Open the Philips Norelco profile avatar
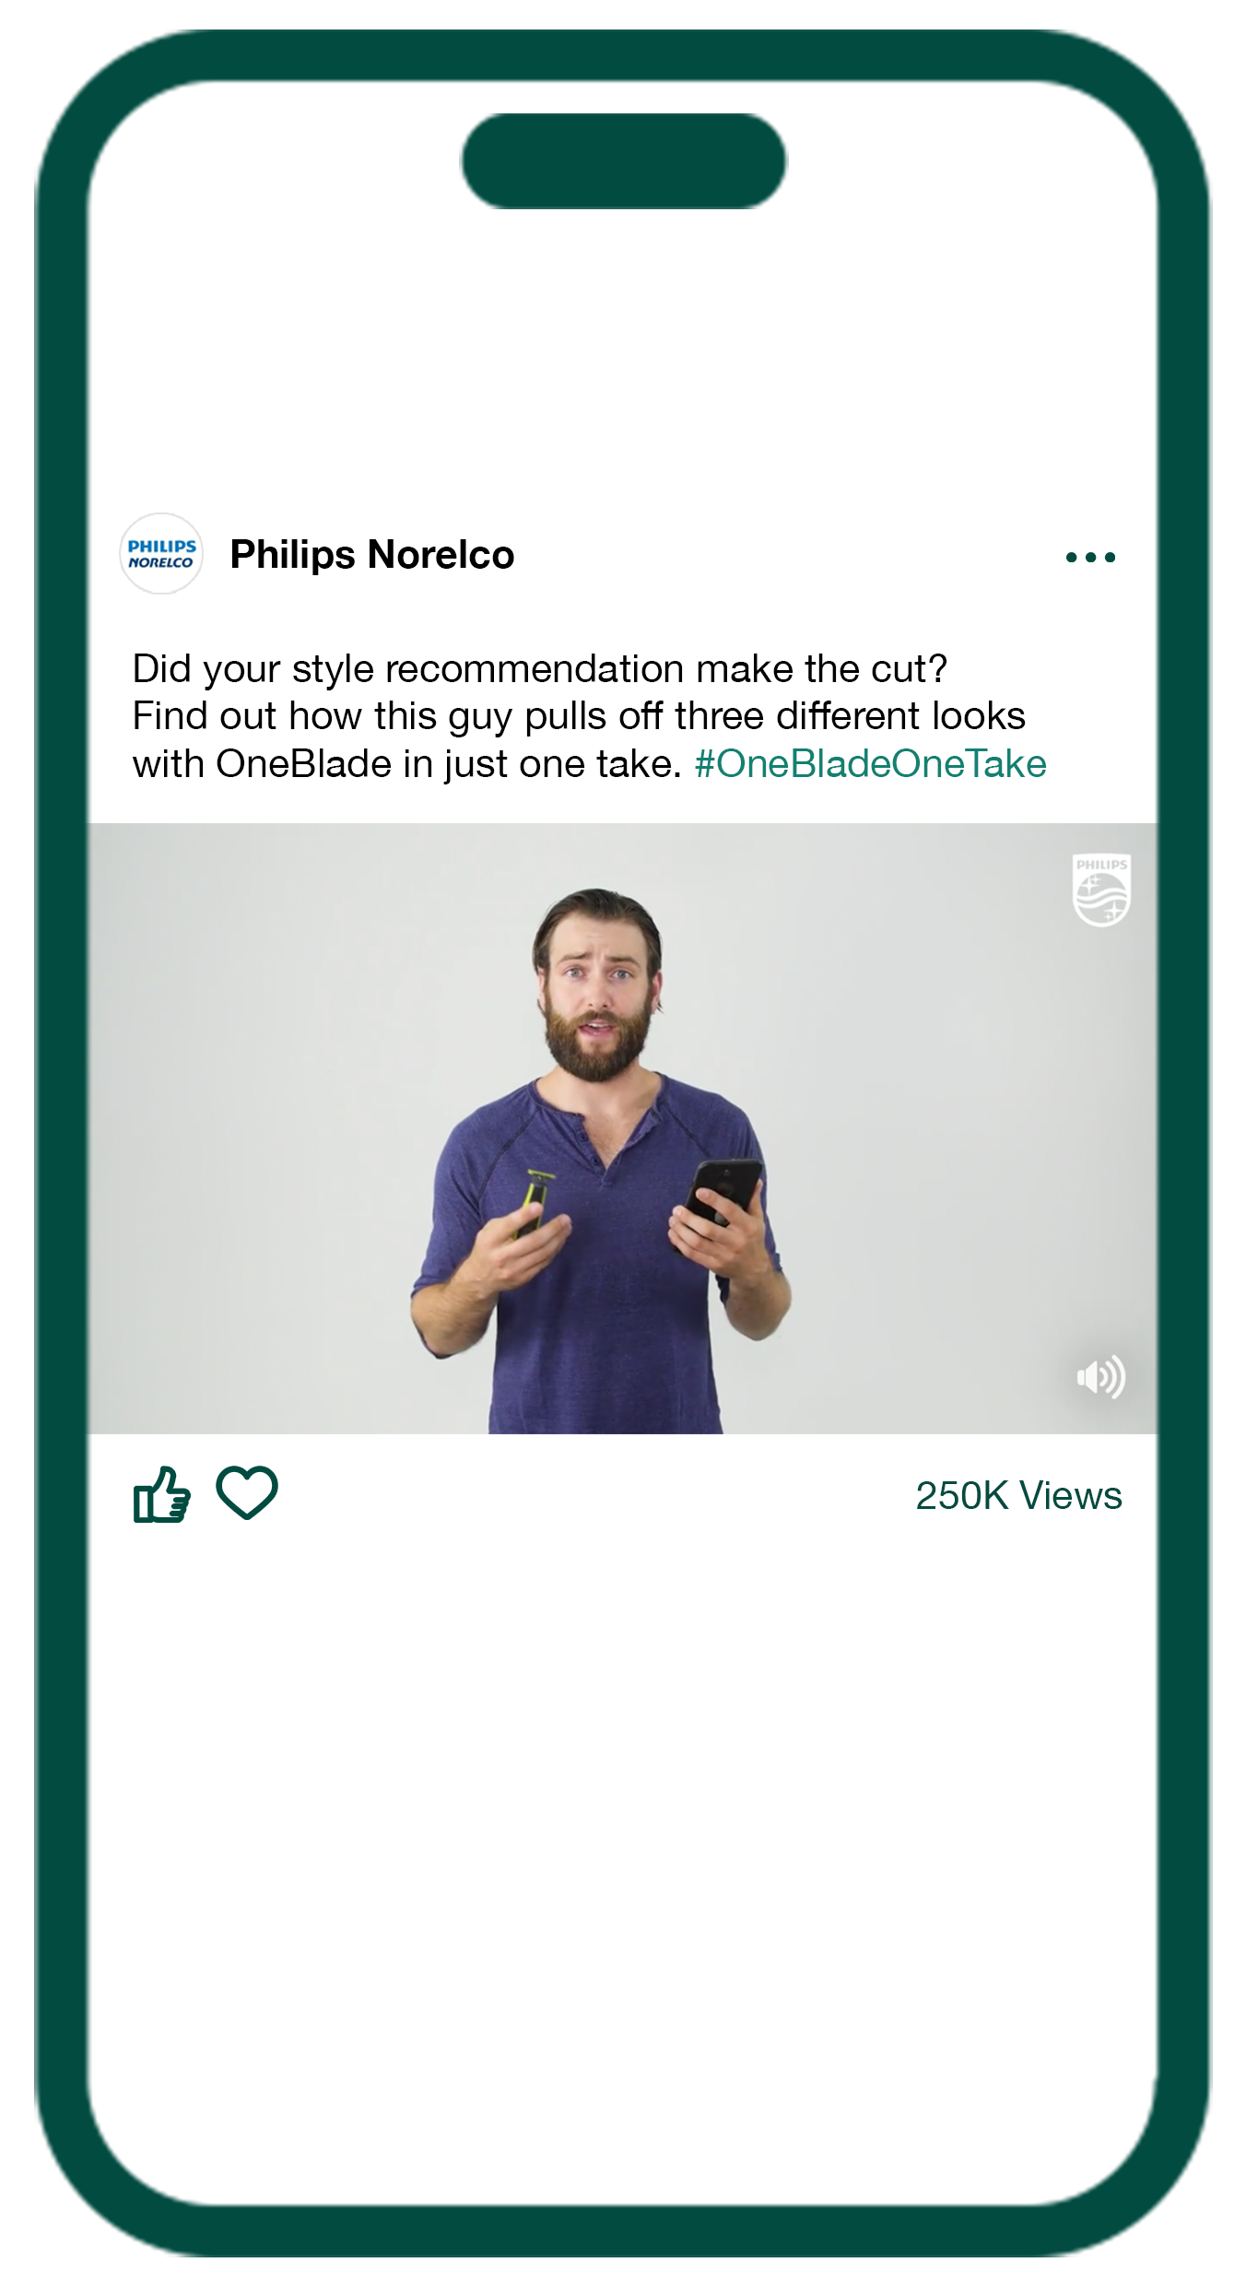 pos(161,554)
